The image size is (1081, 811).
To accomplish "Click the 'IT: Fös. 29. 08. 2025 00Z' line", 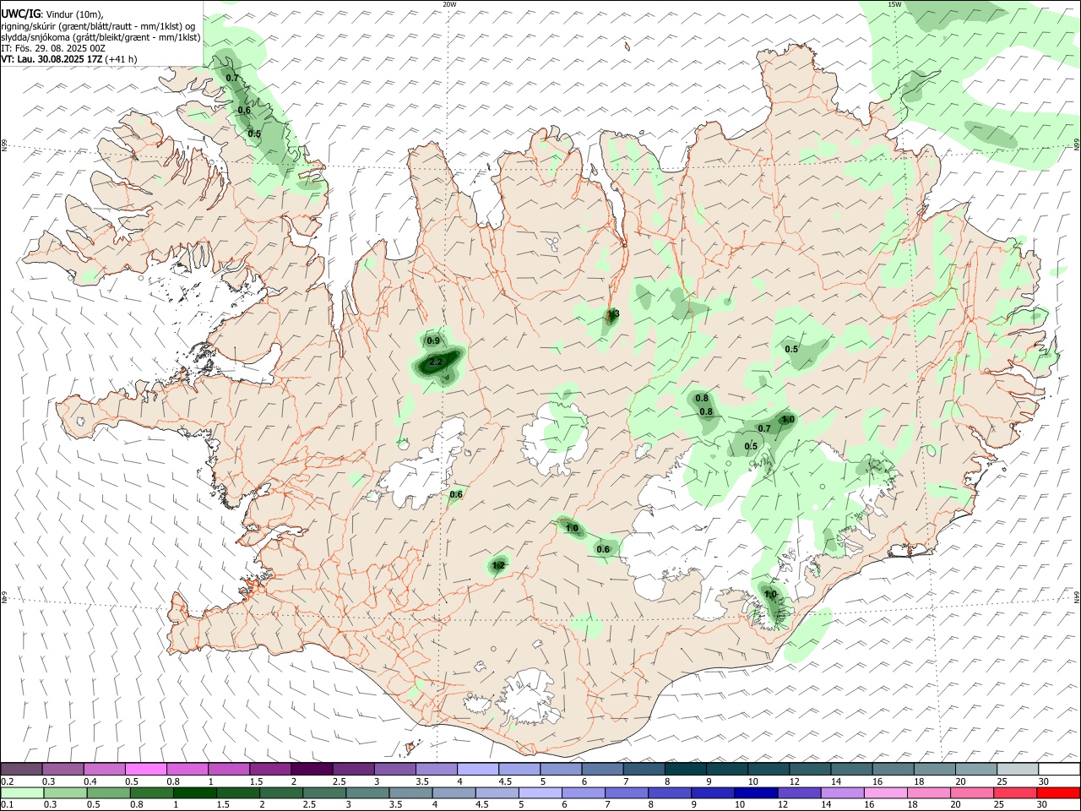I will tap(52, 48).
